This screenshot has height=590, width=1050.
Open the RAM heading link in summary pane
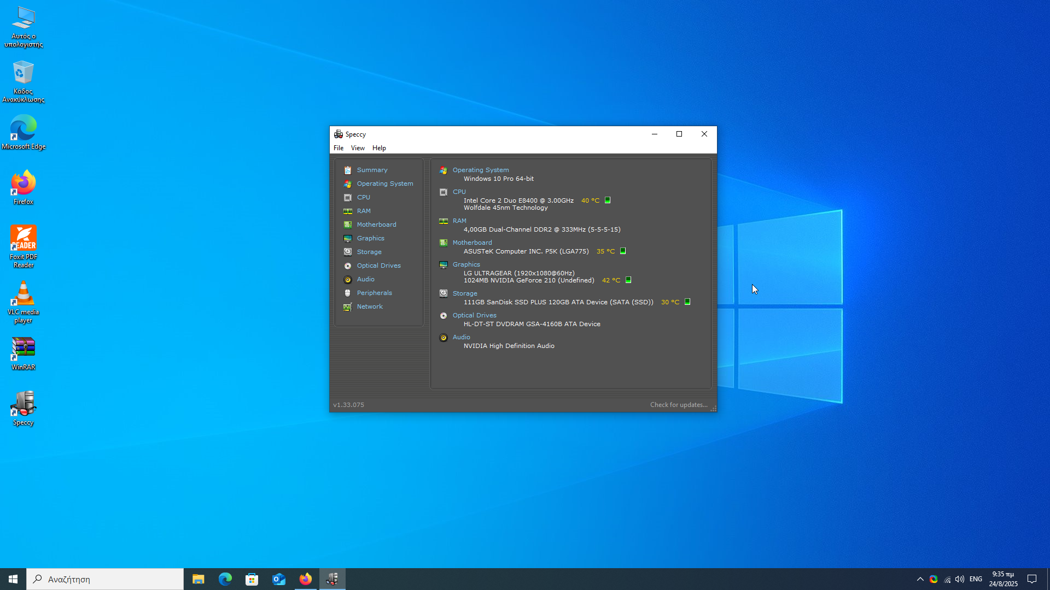tap(459, 221)
